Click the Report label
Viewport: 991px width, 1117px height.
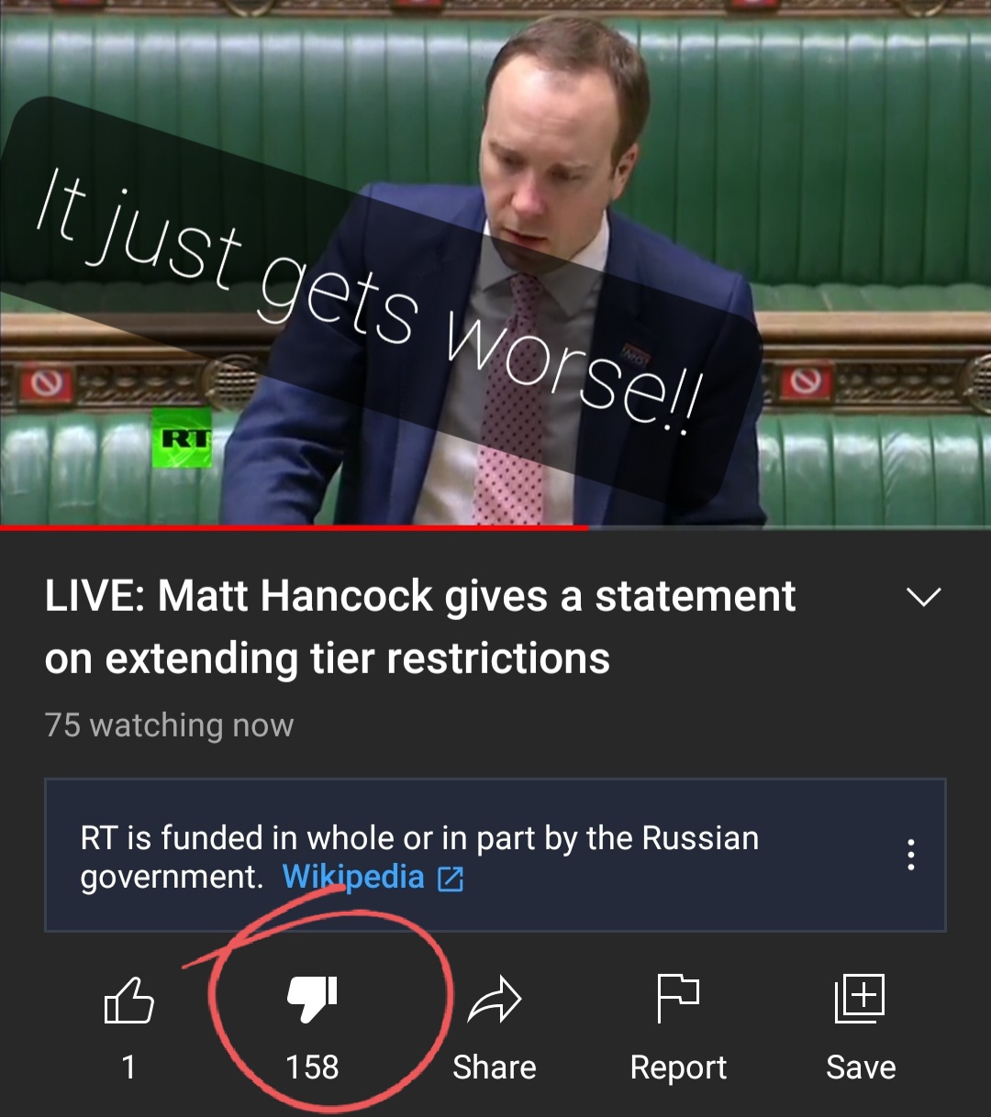point(678,1068)
